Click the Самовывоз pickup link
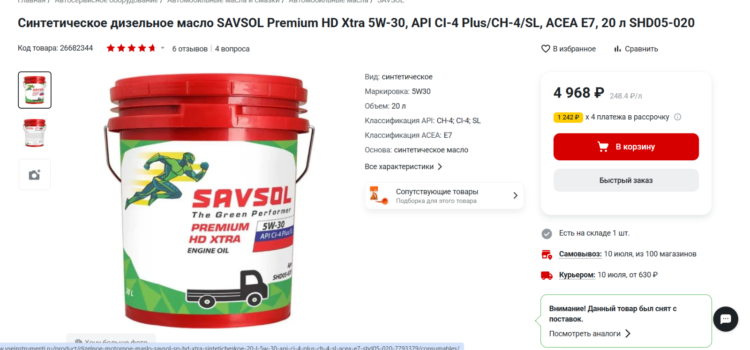 pyautogui.click(x=580, y=254)
